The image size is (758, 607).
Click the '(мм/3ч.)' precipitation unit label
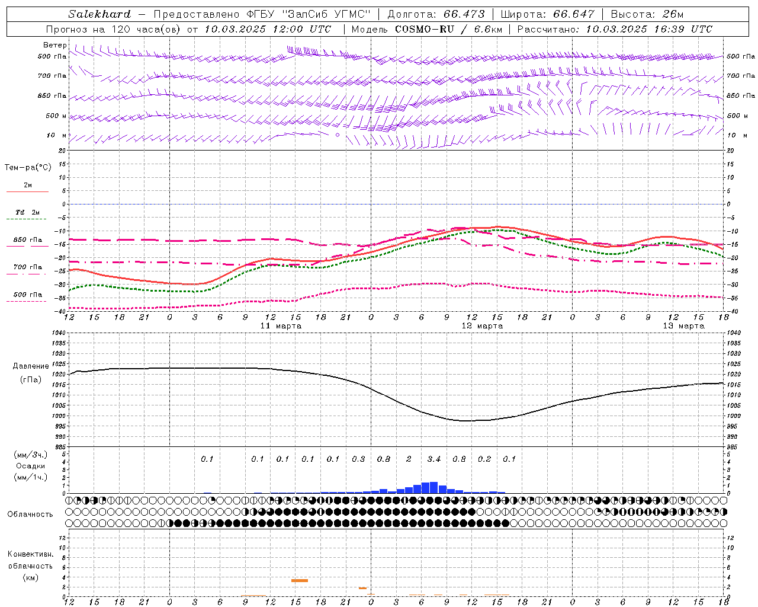click(31, 455)
